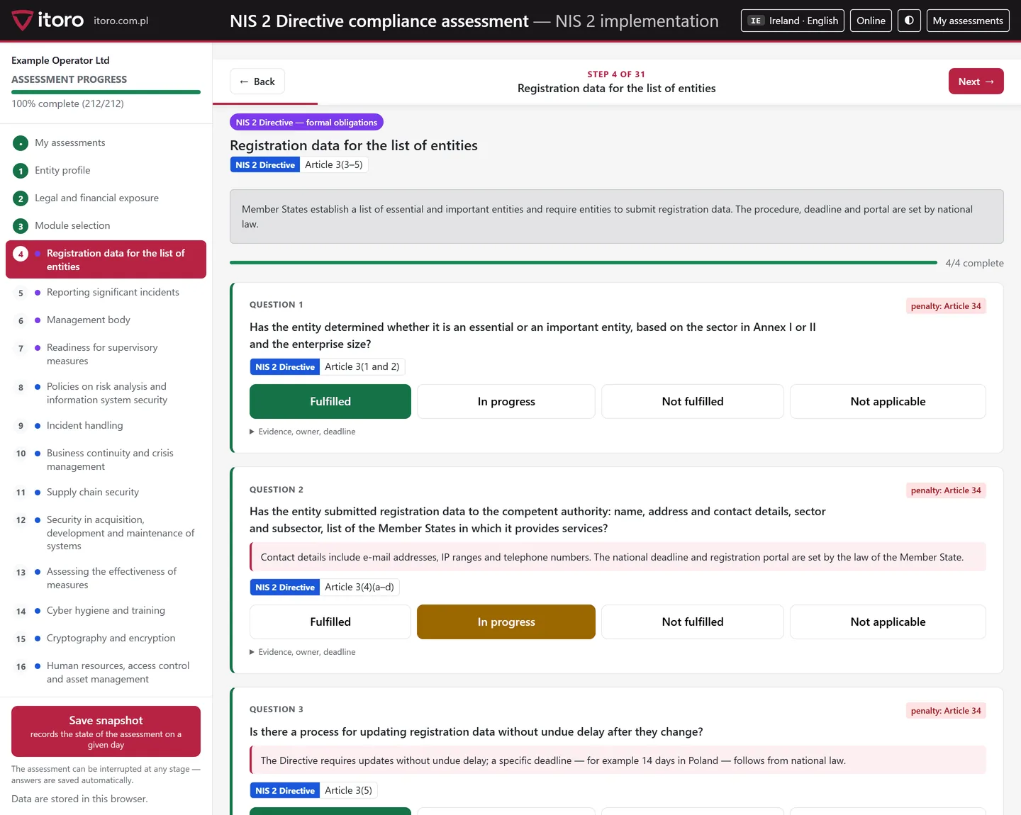Image resolution: width=1021 pixels, height=815 pixels.
Task: Click penalty: Article 34 badge on Question 1
Action: point(946,306)
